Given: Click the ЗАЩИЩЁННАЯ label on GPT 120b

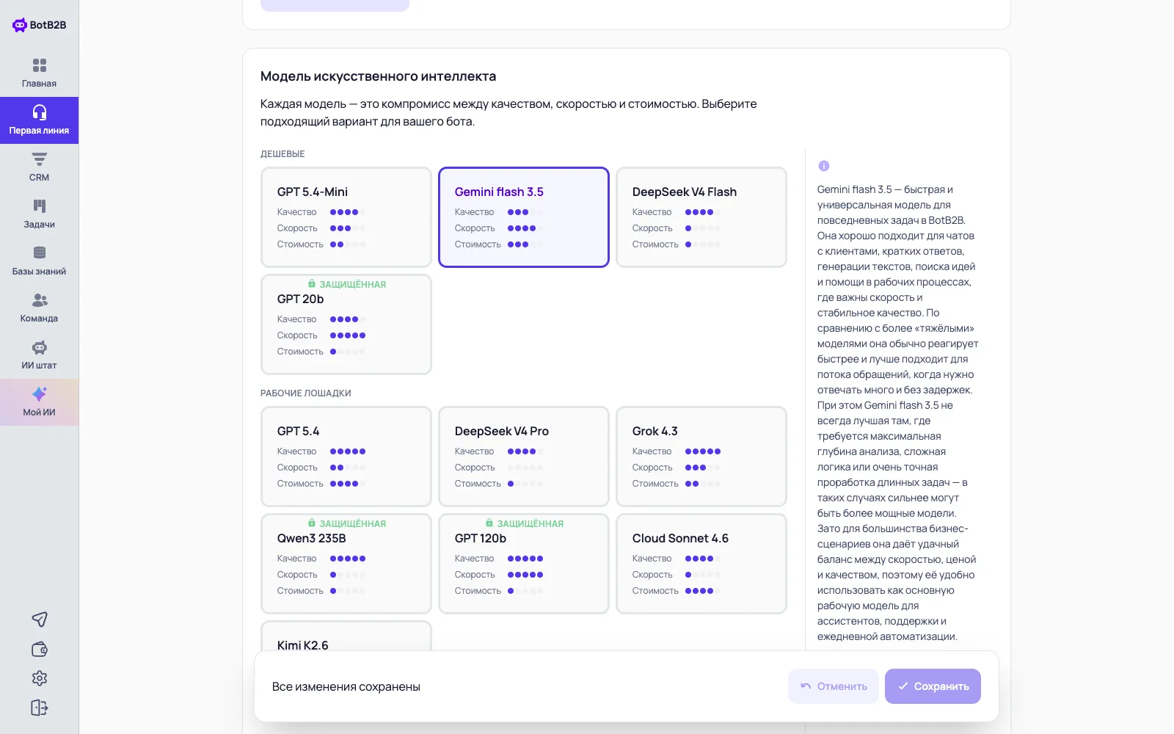Looking at the screenshot, I should pyautogui.click(x=531, y=523).
